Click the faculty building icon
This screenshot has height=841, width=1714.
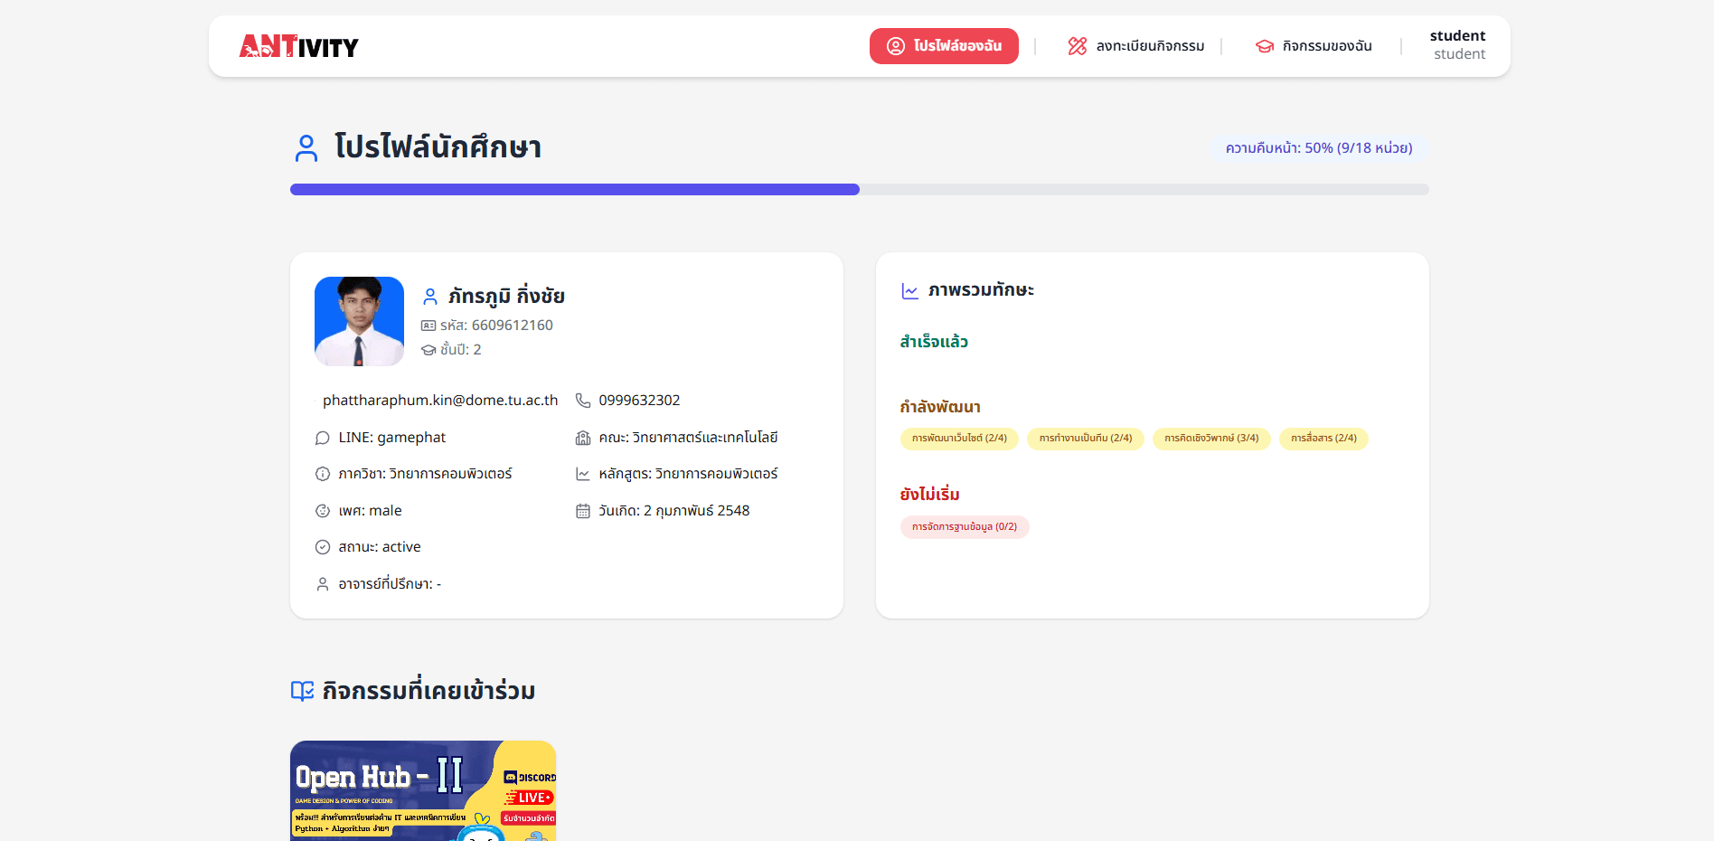point(583,438)
